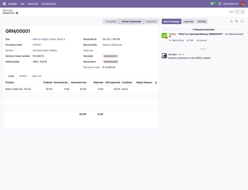Viewport: 248px width, 190px height.
Task: Select the Lines tab
Action: point(11,76)
